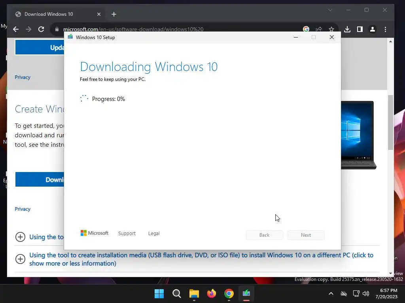
Task: Click the Update now blue button
Action: (x=40, y=47)
